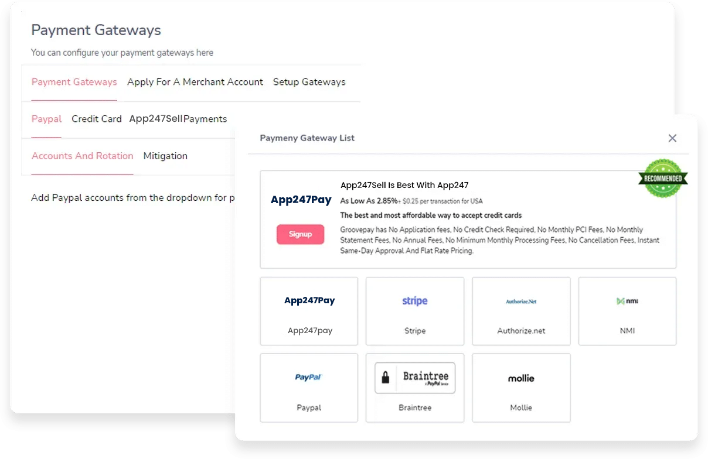Click the App247Pay logo tile
Viewport: 708px width, 459px height.
pyautogui.click(x=309, y=300)
